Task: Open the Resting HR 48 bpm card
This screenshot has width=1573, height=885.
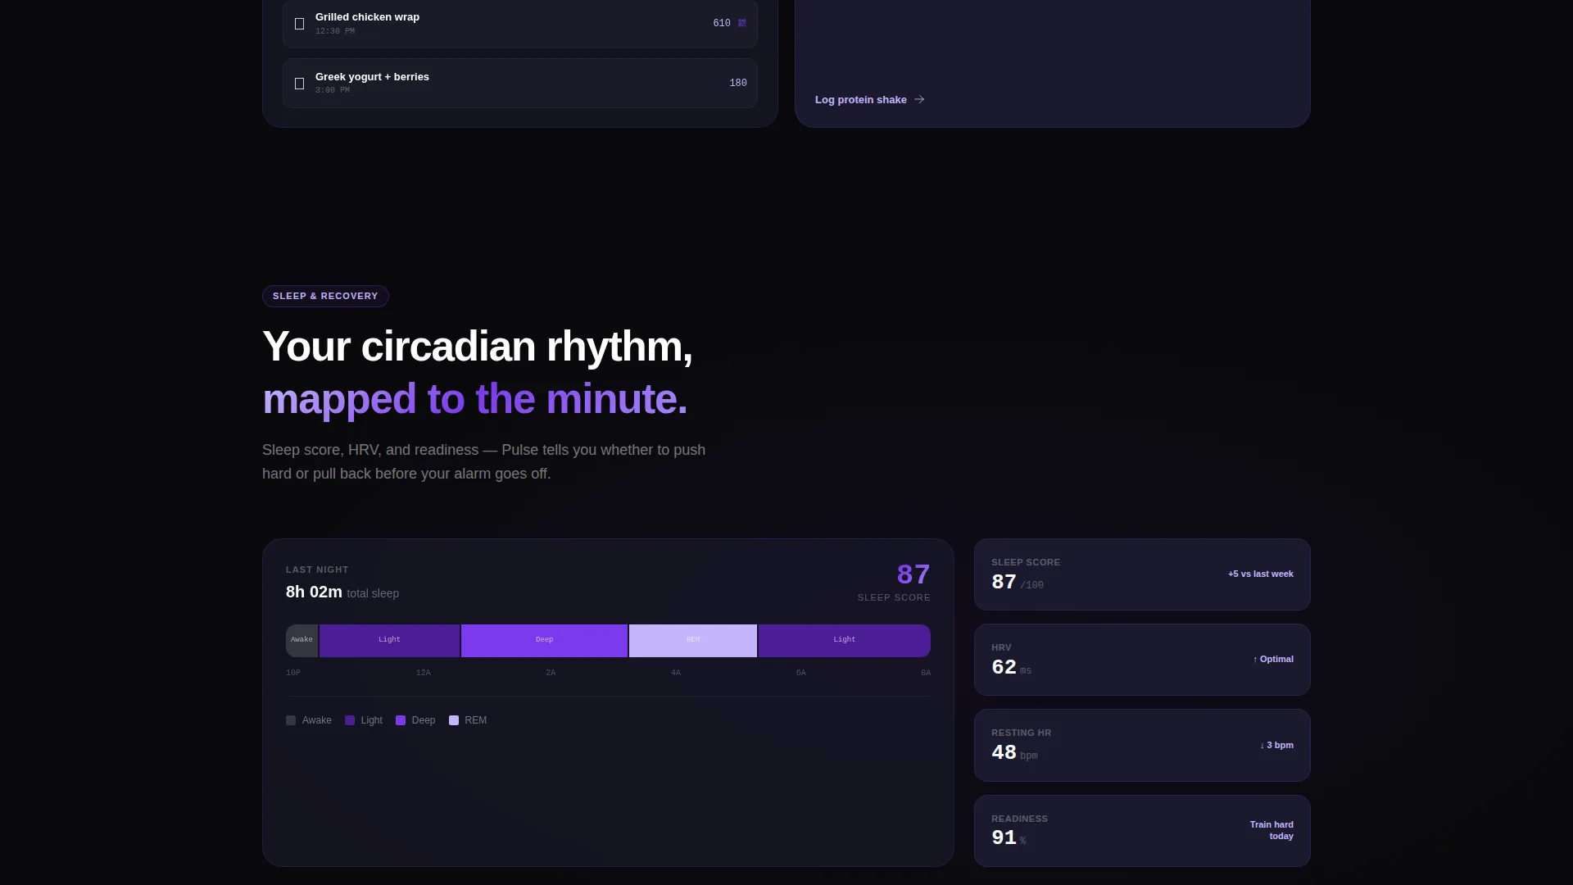Action: coord(1142,745)
